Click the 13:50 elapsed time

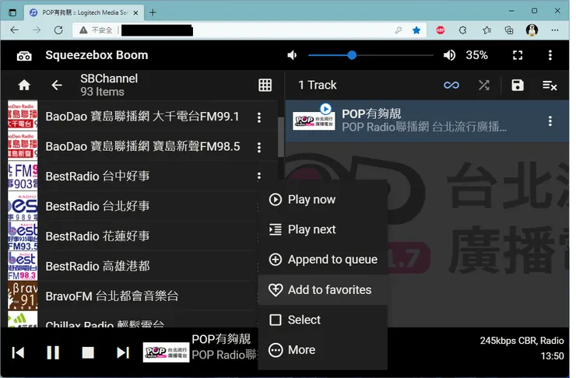coord(552,356)
